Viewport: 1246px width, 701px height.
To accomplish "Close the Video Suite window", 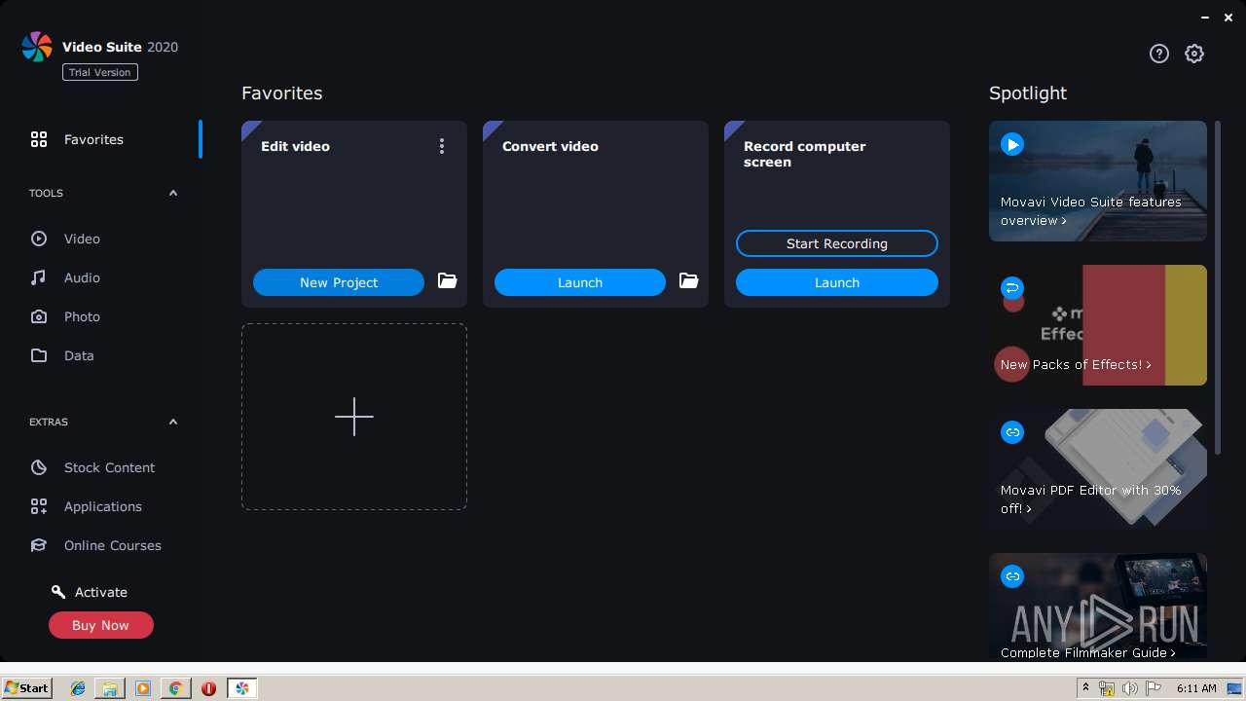I will point(1230,18).
